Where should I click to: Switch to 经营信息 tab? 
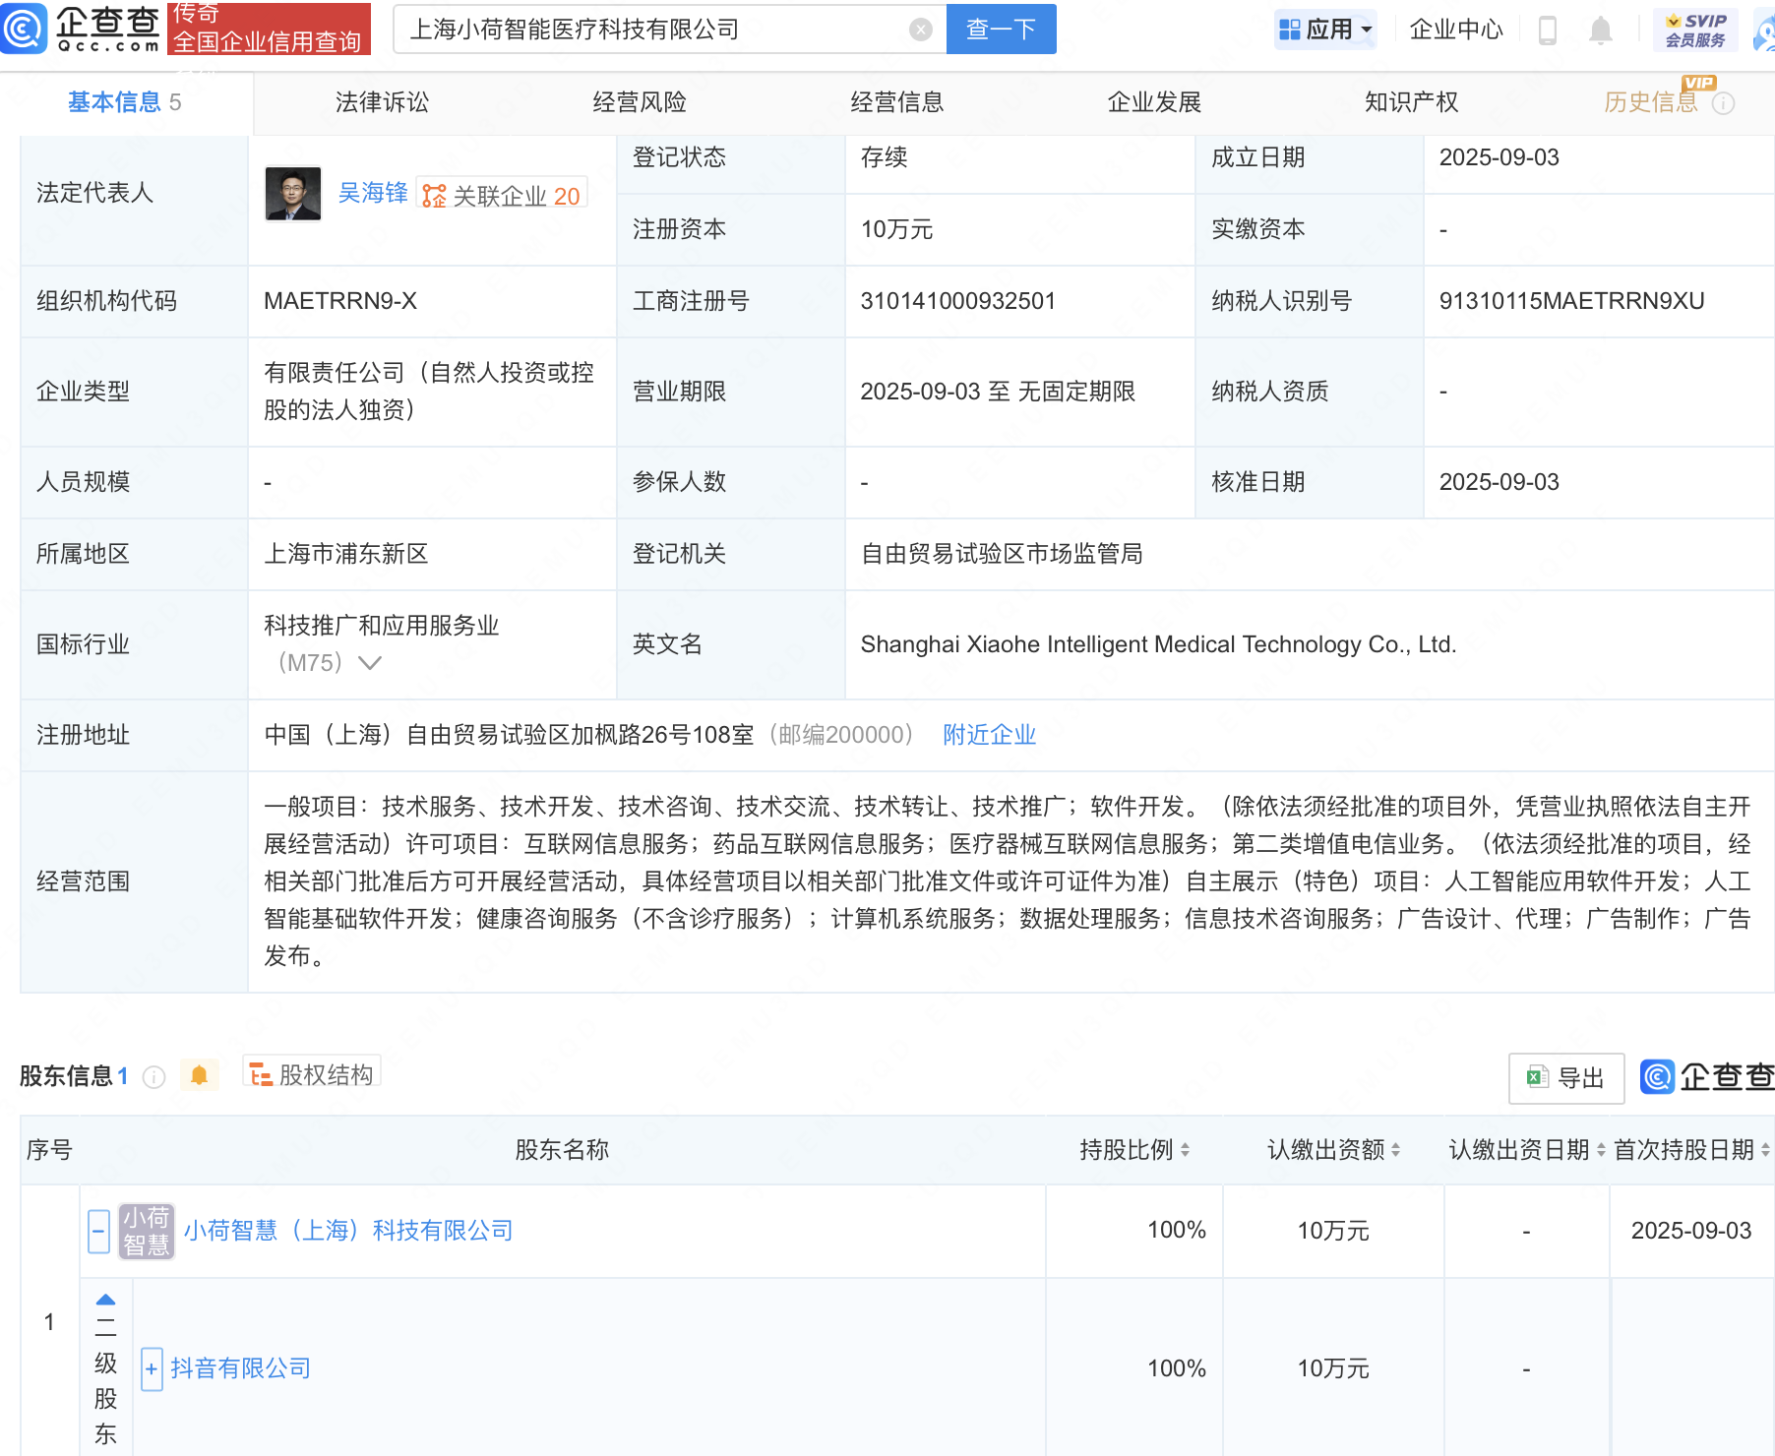tap(897, 102)
